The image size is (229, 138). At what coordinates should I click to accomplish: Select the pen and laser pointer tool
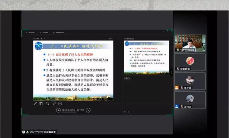tap(35, 104)
